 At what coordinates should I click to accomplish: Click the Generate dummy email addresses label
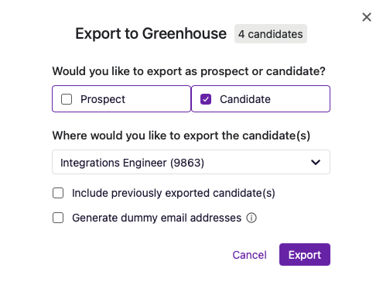[157, 218]
